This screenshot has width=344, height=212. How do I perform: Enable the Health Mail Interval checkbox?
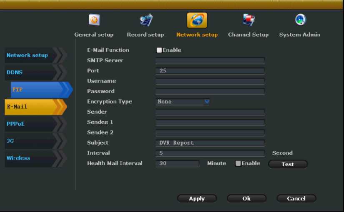[x=238, y=163]
